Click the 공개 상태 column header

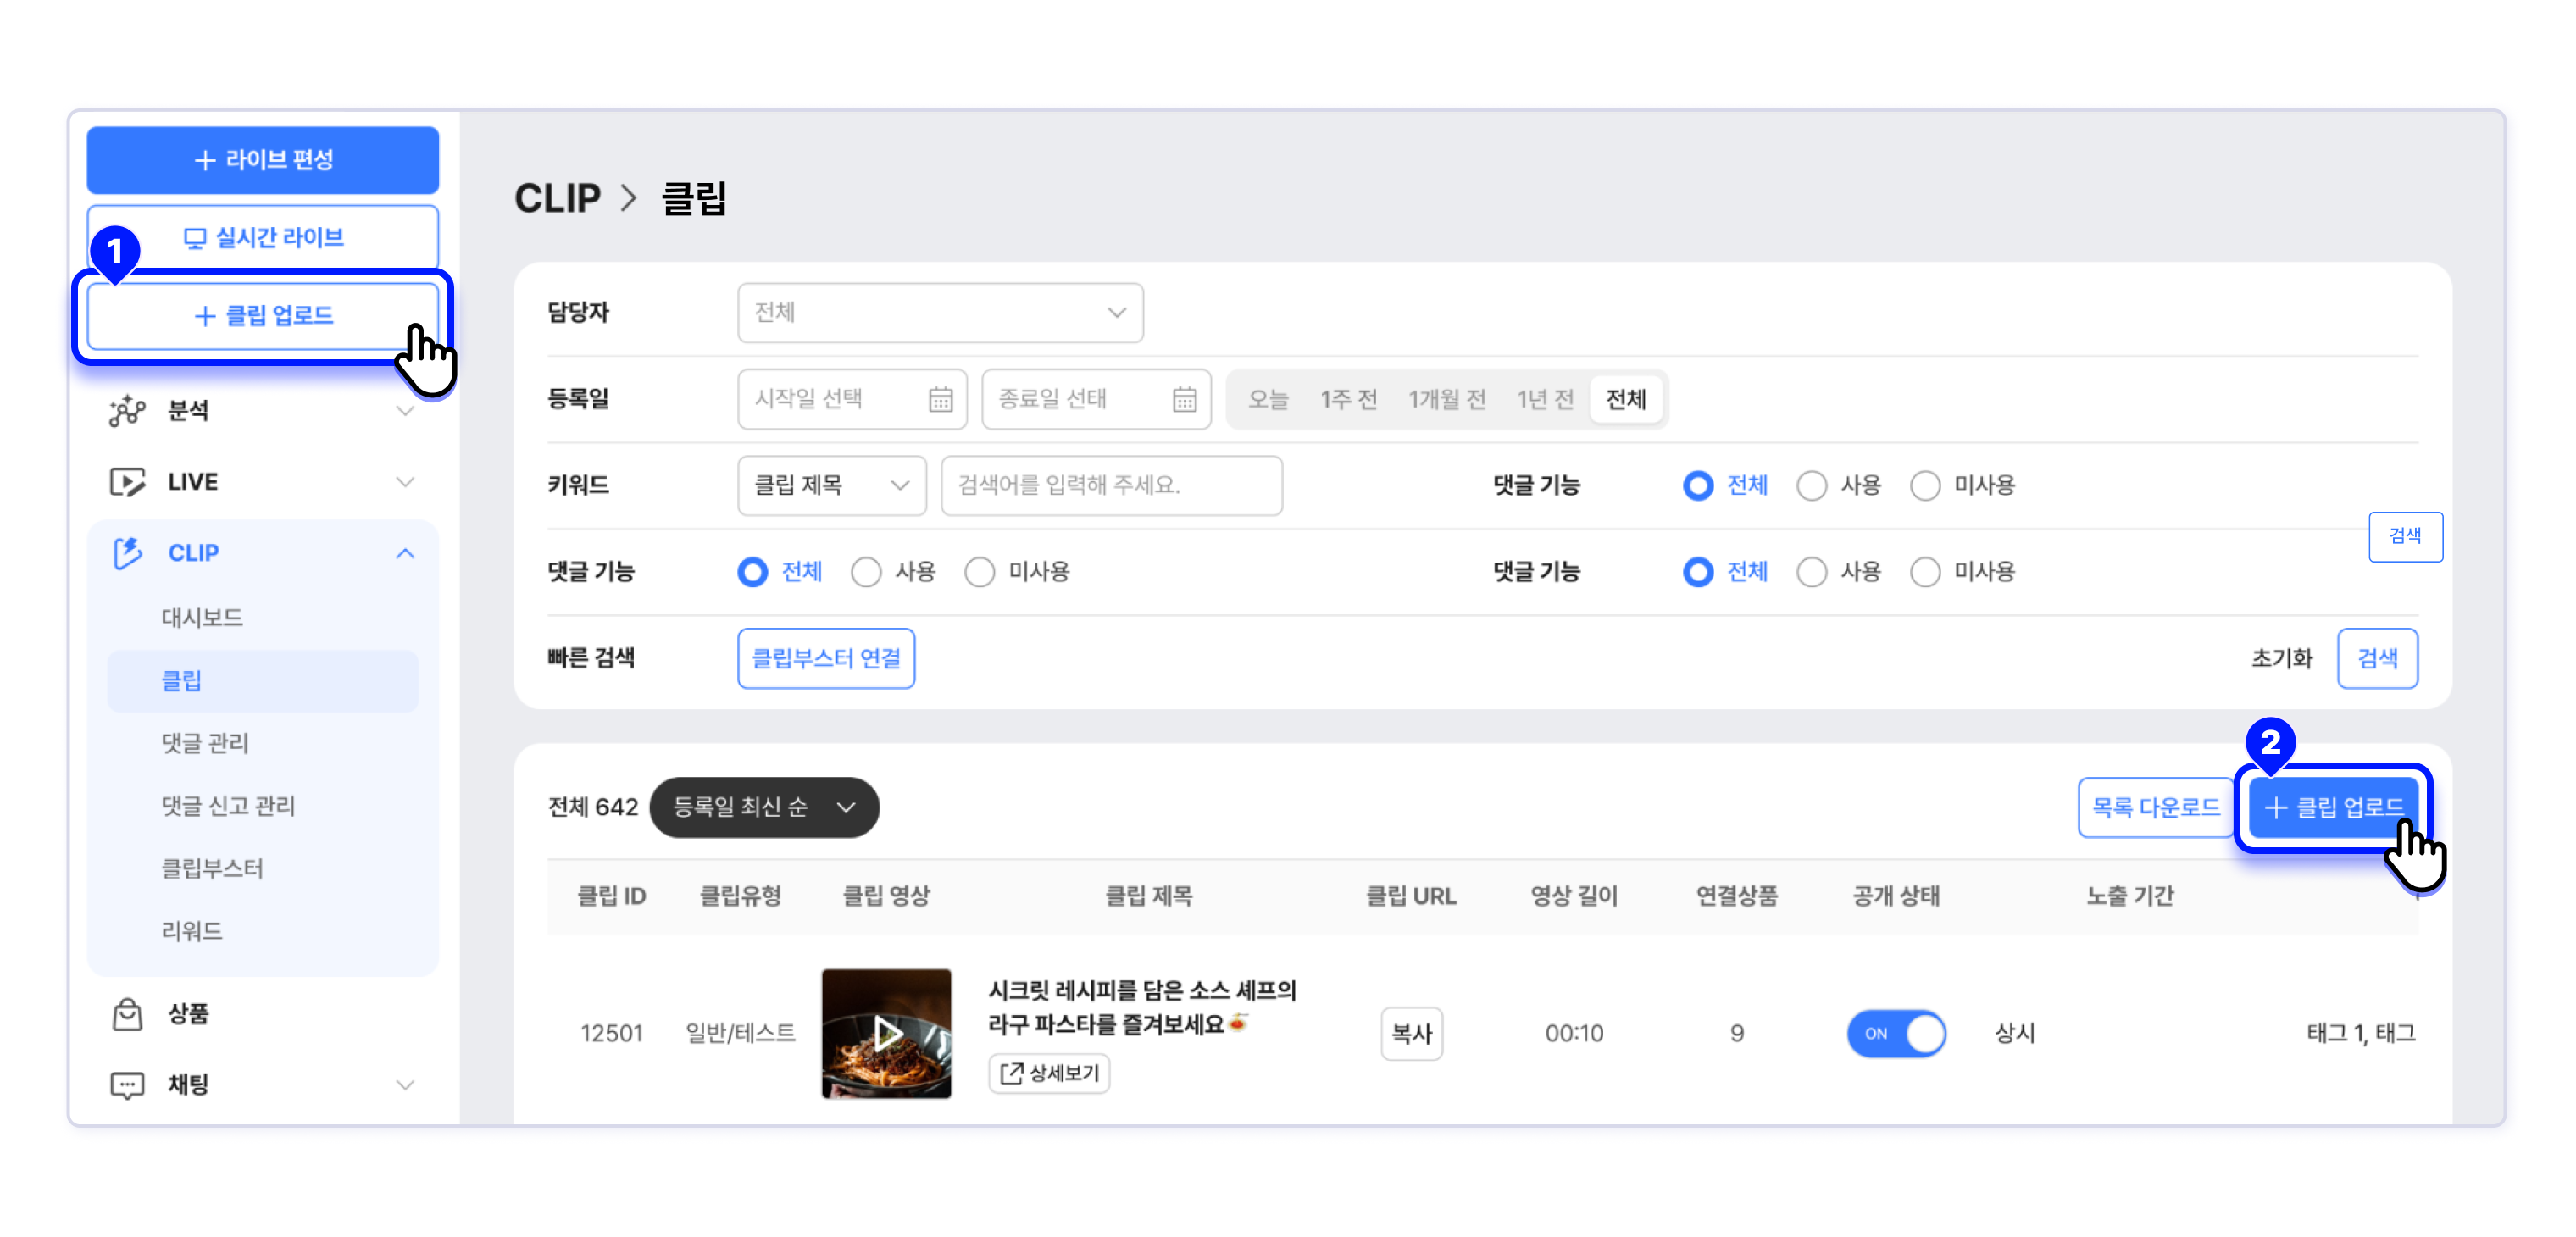coord(1895,896)
